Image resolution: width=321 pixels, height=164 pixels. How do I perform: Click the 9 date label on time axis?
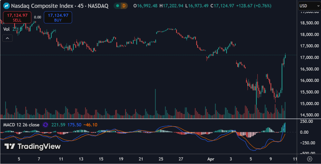click(270, 159)
